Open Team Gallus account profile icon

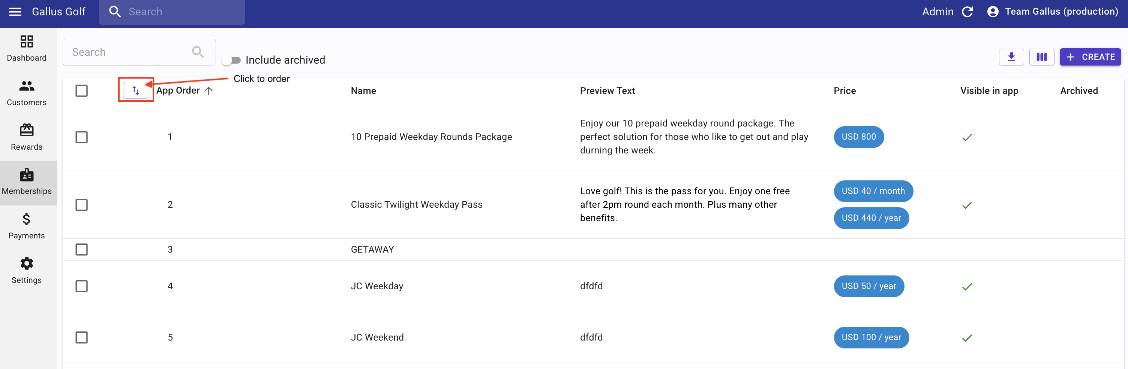993,12
